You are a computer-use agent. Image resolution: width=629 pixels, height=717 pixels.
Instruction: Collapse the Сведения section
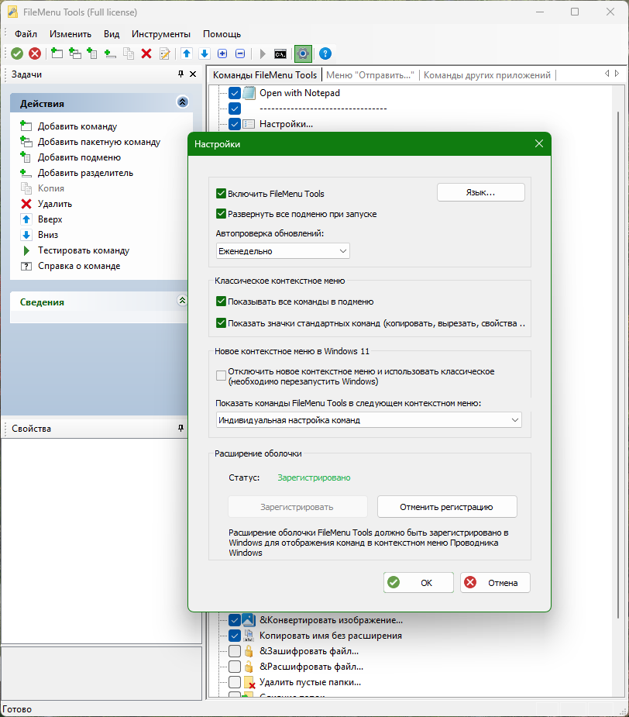[x=182, y=301]
